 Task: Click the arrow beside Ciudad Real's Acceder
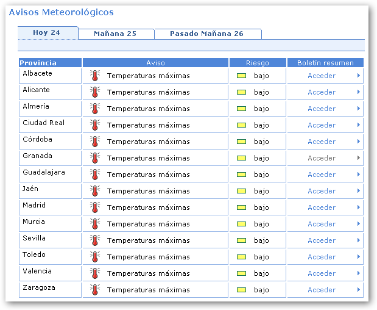(x=359, y=125)
